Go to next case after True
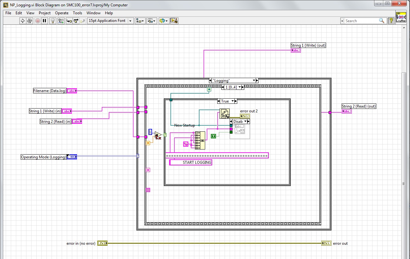Screen dimensions: 410x259 [236, 101]
